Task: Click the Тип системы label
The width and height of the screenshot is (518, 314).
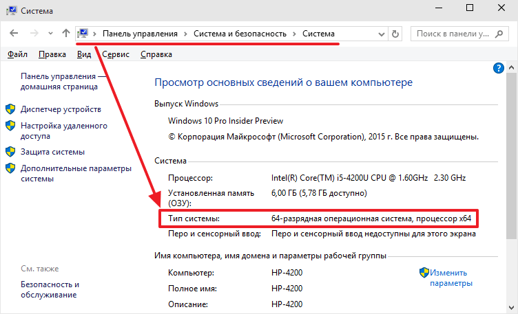Action: (x=194, y=218)
